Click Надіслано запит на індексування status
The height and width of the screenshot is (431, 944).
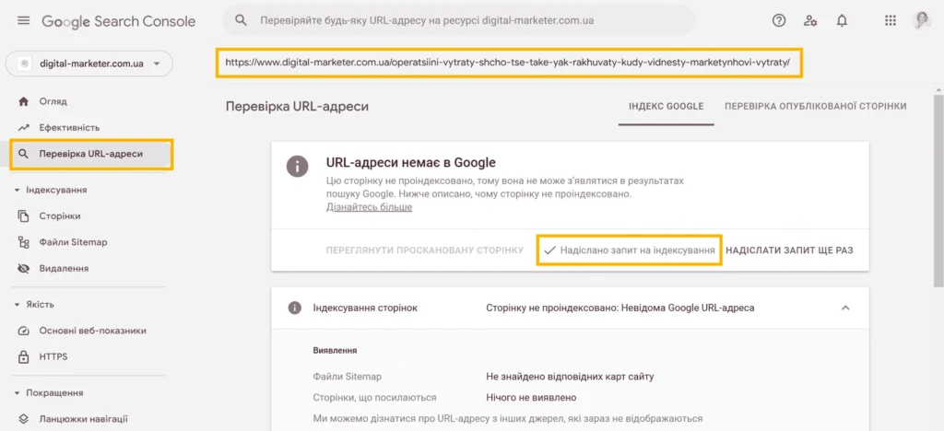pos(629,250)
